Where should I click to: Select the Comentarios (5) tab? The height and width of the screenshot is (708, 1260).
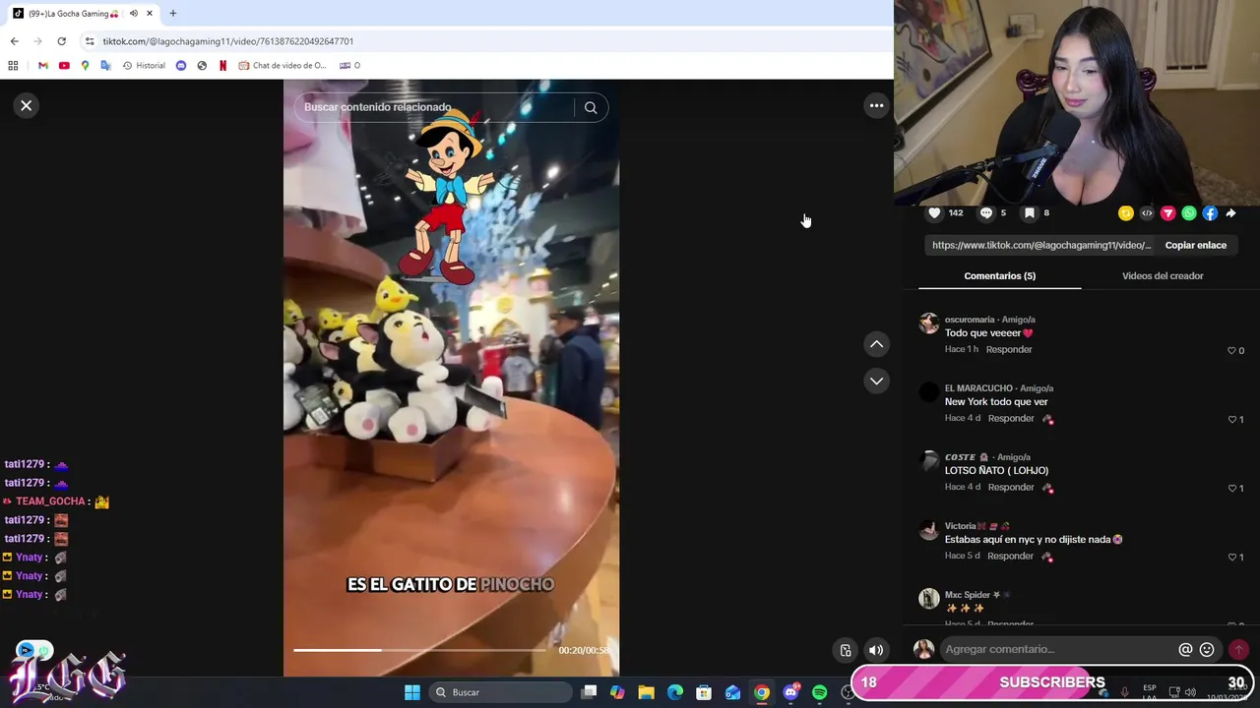[999, 275]
